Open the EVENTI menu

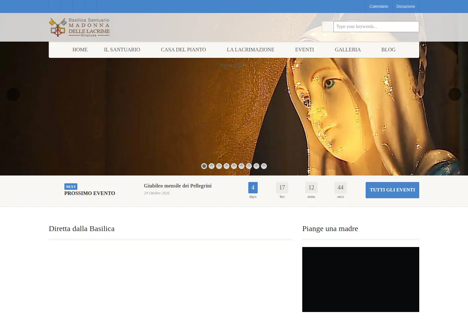[x=305, y=50]
